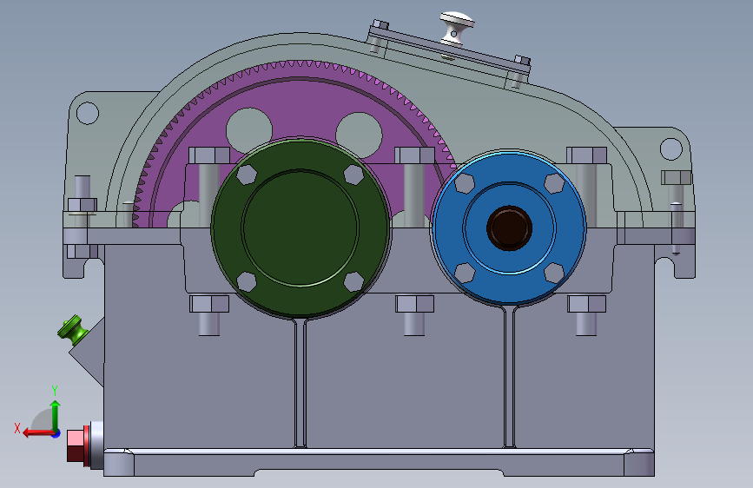Select upper-right hex bolt head on green cap

tap(354, 175)
